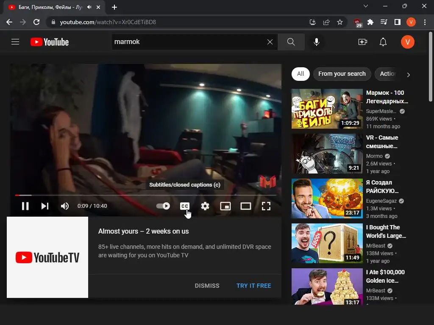Visit the SuperMasle channel name
This screenshot has height=325, width=434.
click(x=381, y=111)
